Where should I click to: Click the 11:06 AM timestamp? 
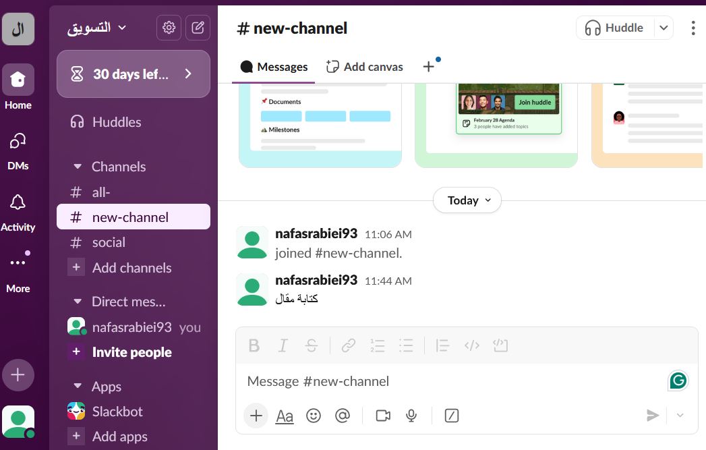(x=388, y=234)
